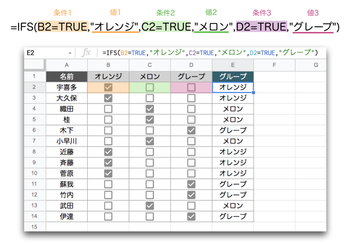Click the name cell 菅原

coord(67,173)
